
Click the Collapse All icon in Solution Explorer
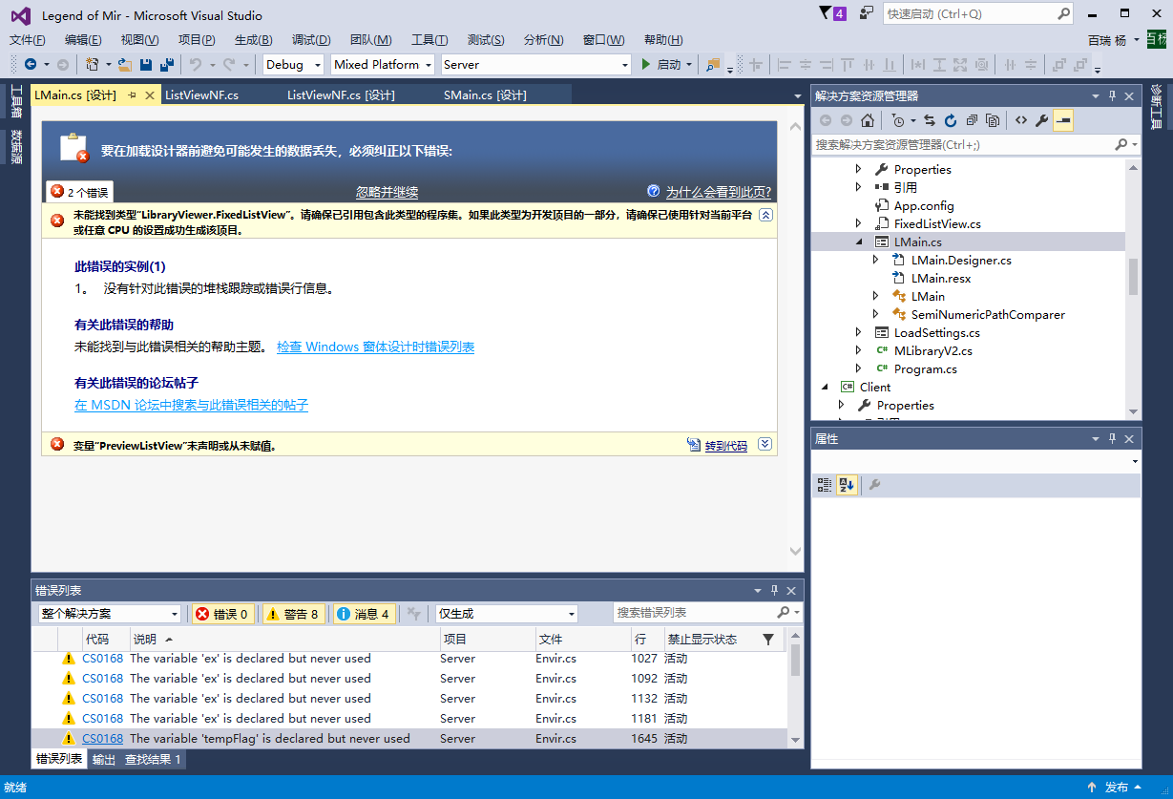click(972, 120)
